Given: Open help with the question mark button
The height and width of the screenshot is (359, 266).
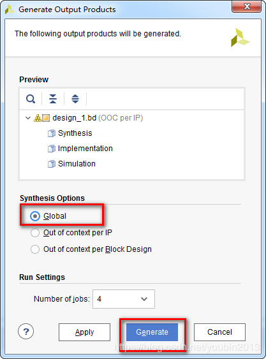Looking at the screenshot, I should [26, 332].
